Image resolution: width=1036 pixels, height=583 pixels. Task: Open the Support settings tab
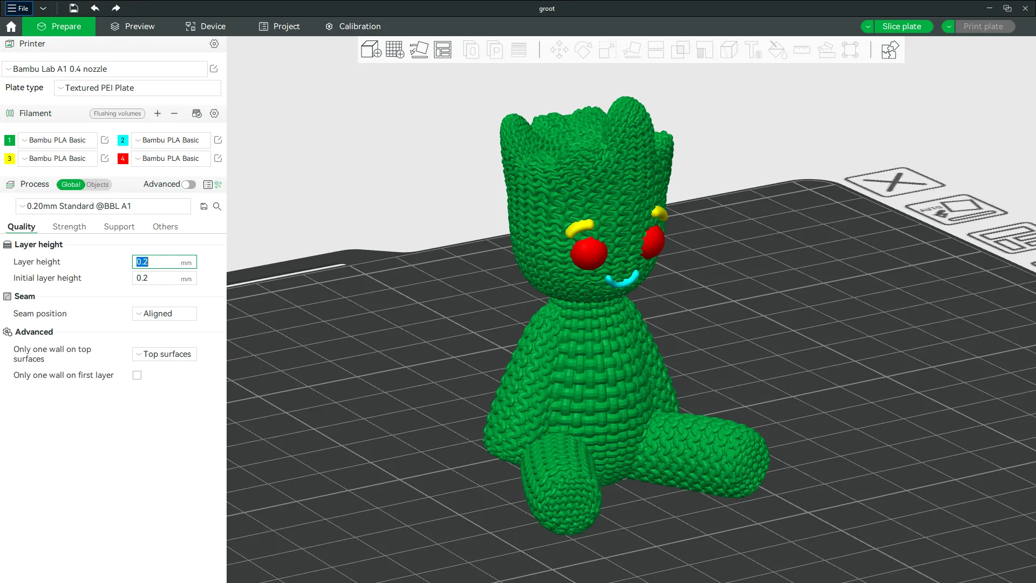(119, 227)
